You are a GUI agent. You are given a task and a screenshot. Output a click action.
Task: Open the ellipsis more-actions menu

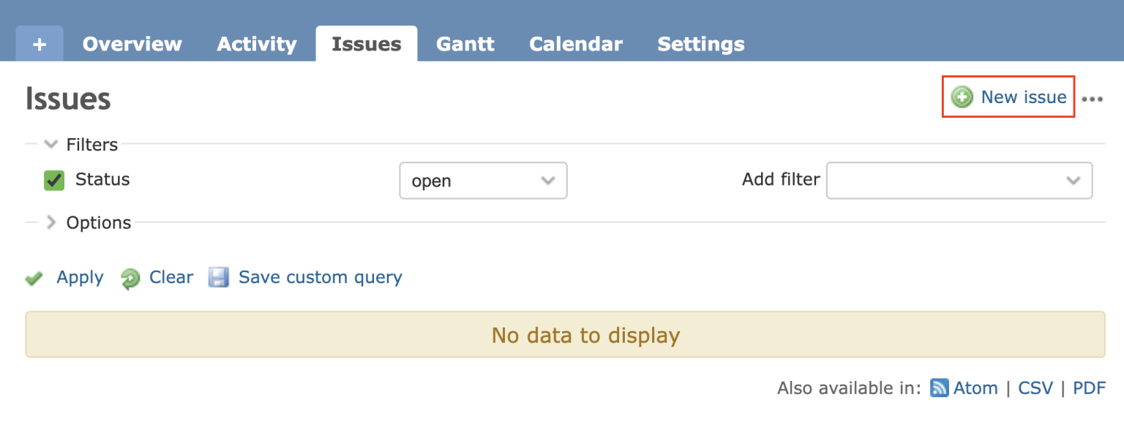click(x=1093, y=99)
